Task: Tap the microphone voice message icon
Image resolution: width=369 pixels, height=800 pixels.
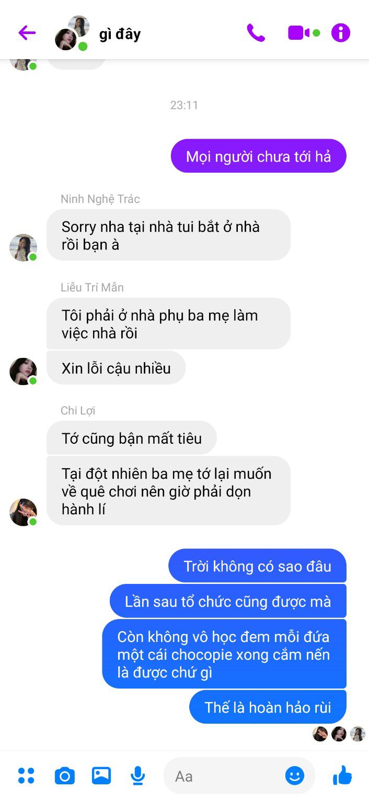Action: point(137,775)
